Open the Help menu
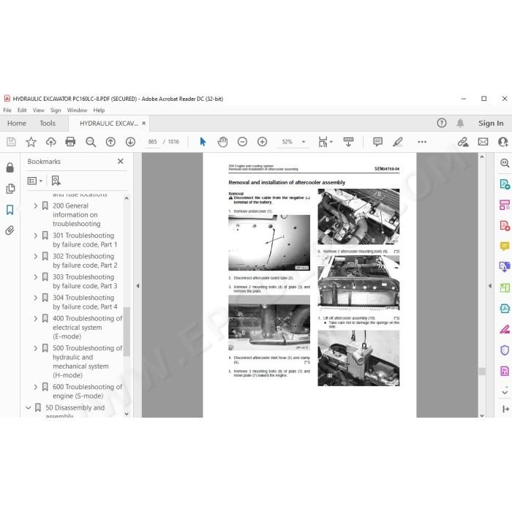 [x=99, y=110]
